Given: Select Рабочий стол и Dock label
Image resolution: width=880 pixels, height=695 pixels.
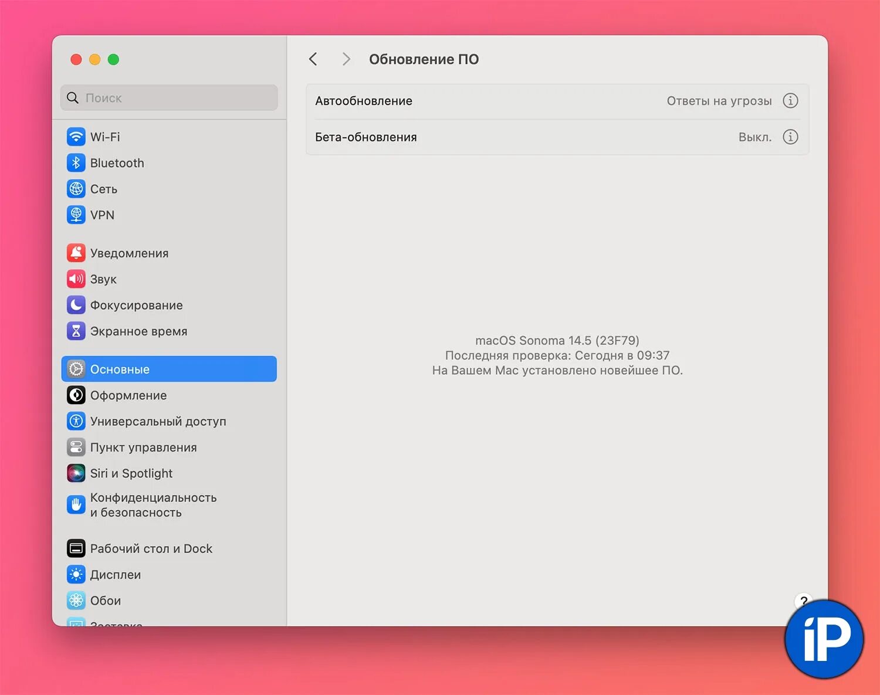Looking at the screenshot, I should [x=151, y=548].
